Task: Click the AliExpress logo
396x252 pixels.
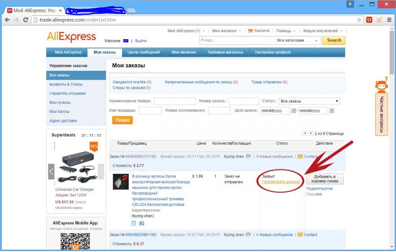Action: coord(71,37)
